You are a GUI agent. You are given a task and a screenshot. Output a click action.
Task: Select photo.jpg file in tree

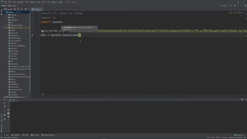[13, 59]
